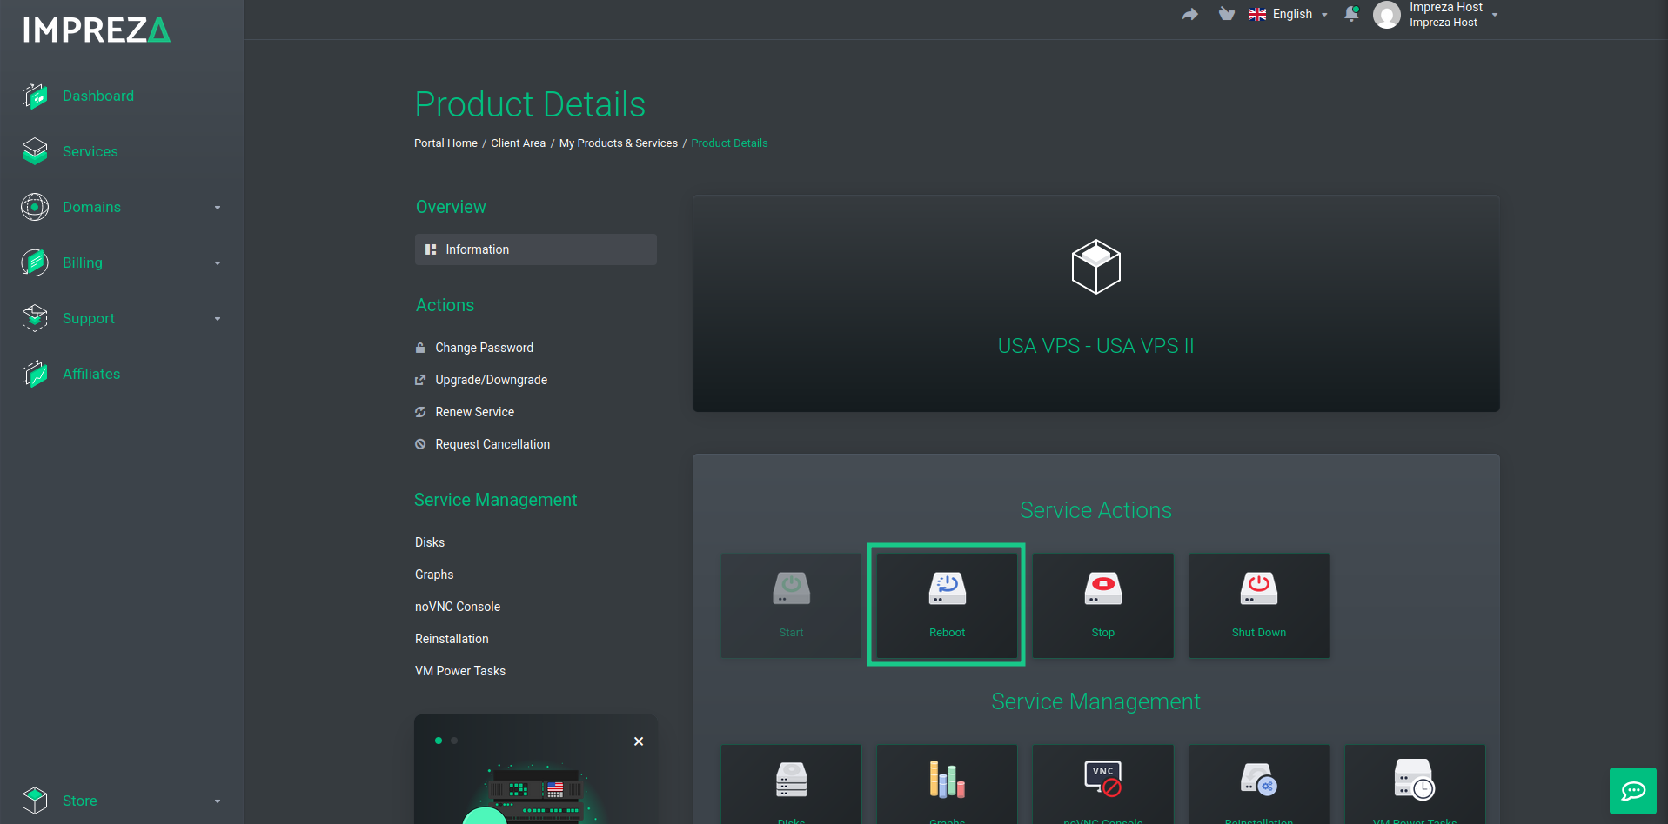Expand the Domains sidebar menu
This screenshot has height=824, width=1668.
coord(122,207)
